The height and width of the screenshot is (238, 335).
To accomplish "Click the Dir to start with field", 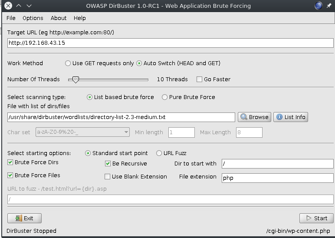I will pos(277,164).
